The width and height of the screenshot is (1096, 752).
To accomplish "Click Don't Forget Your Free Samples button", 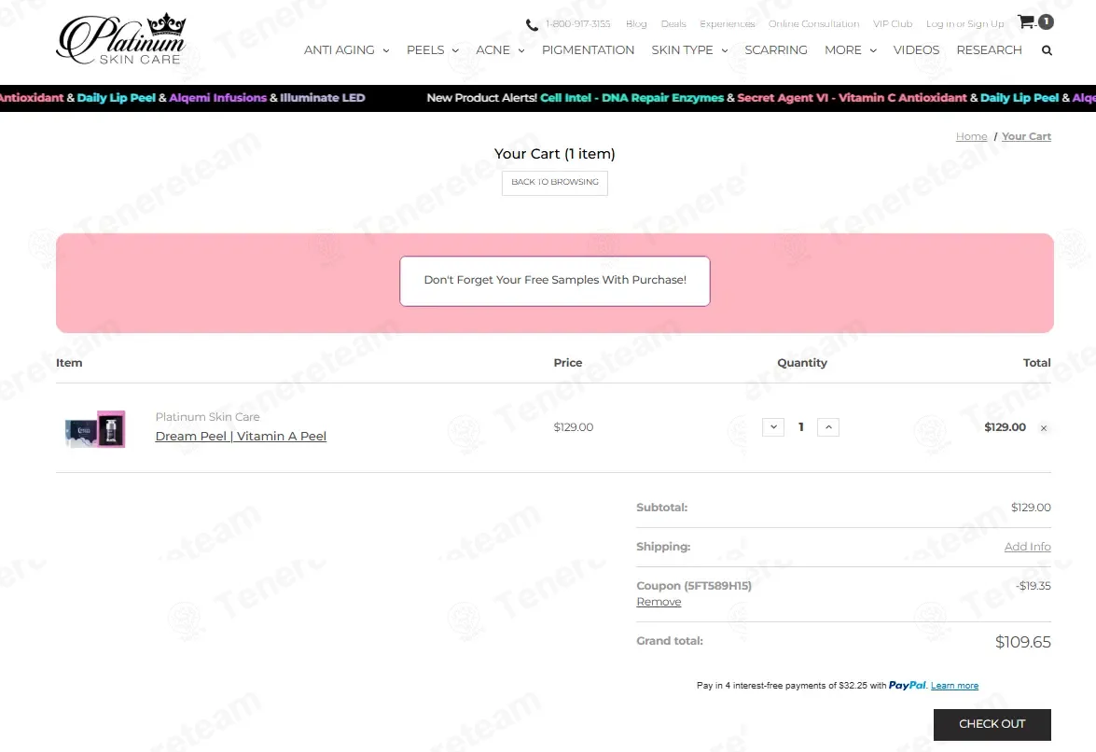I will (x=555, y=281).
